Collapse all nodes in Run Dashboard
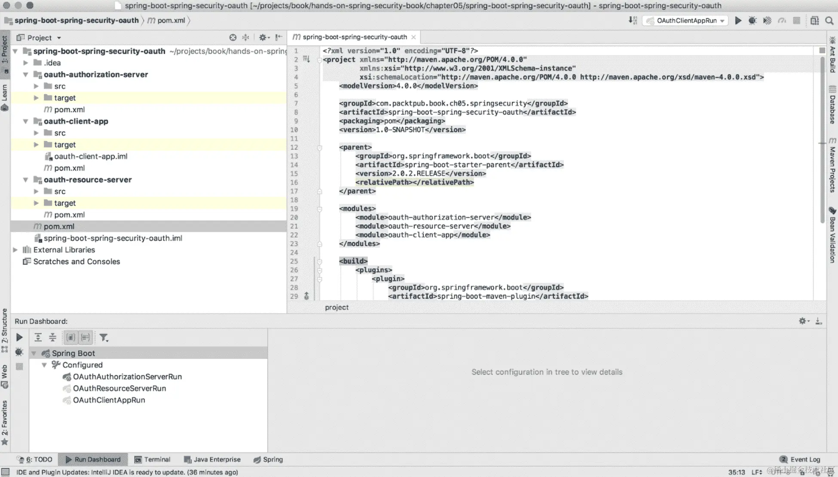838x477 pixels. [x=52, y=338]
